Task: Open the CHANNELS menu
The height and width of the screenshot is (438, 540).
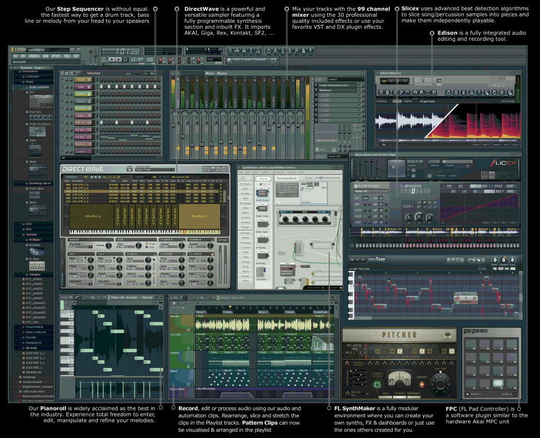Action: tap(34, 56)
